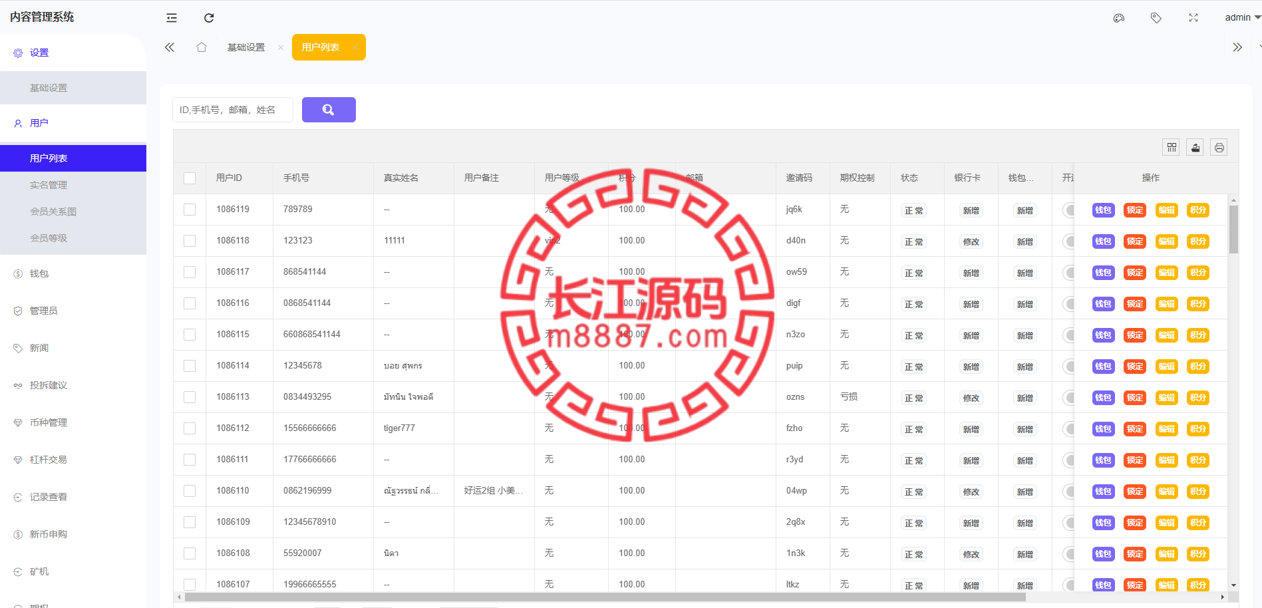Click 锁定 button for user 1086118
This screenshot has height=608, width=1262.
(x=1135, y=241)
